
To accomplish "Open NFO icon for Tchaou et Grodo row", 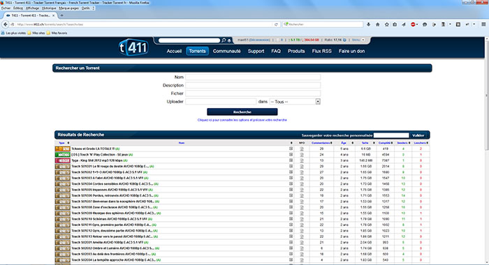I will (302, 149).
